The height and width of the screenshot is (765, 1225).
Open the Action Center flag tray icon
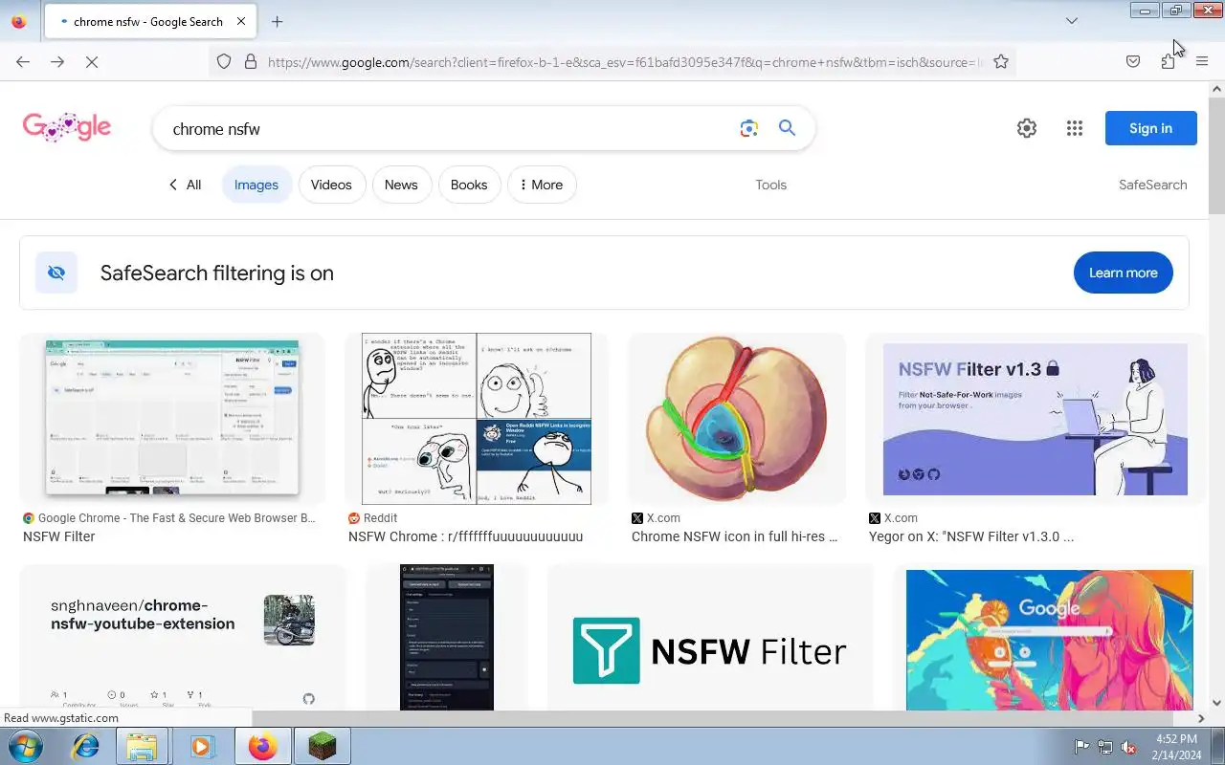click(1081, 747)
